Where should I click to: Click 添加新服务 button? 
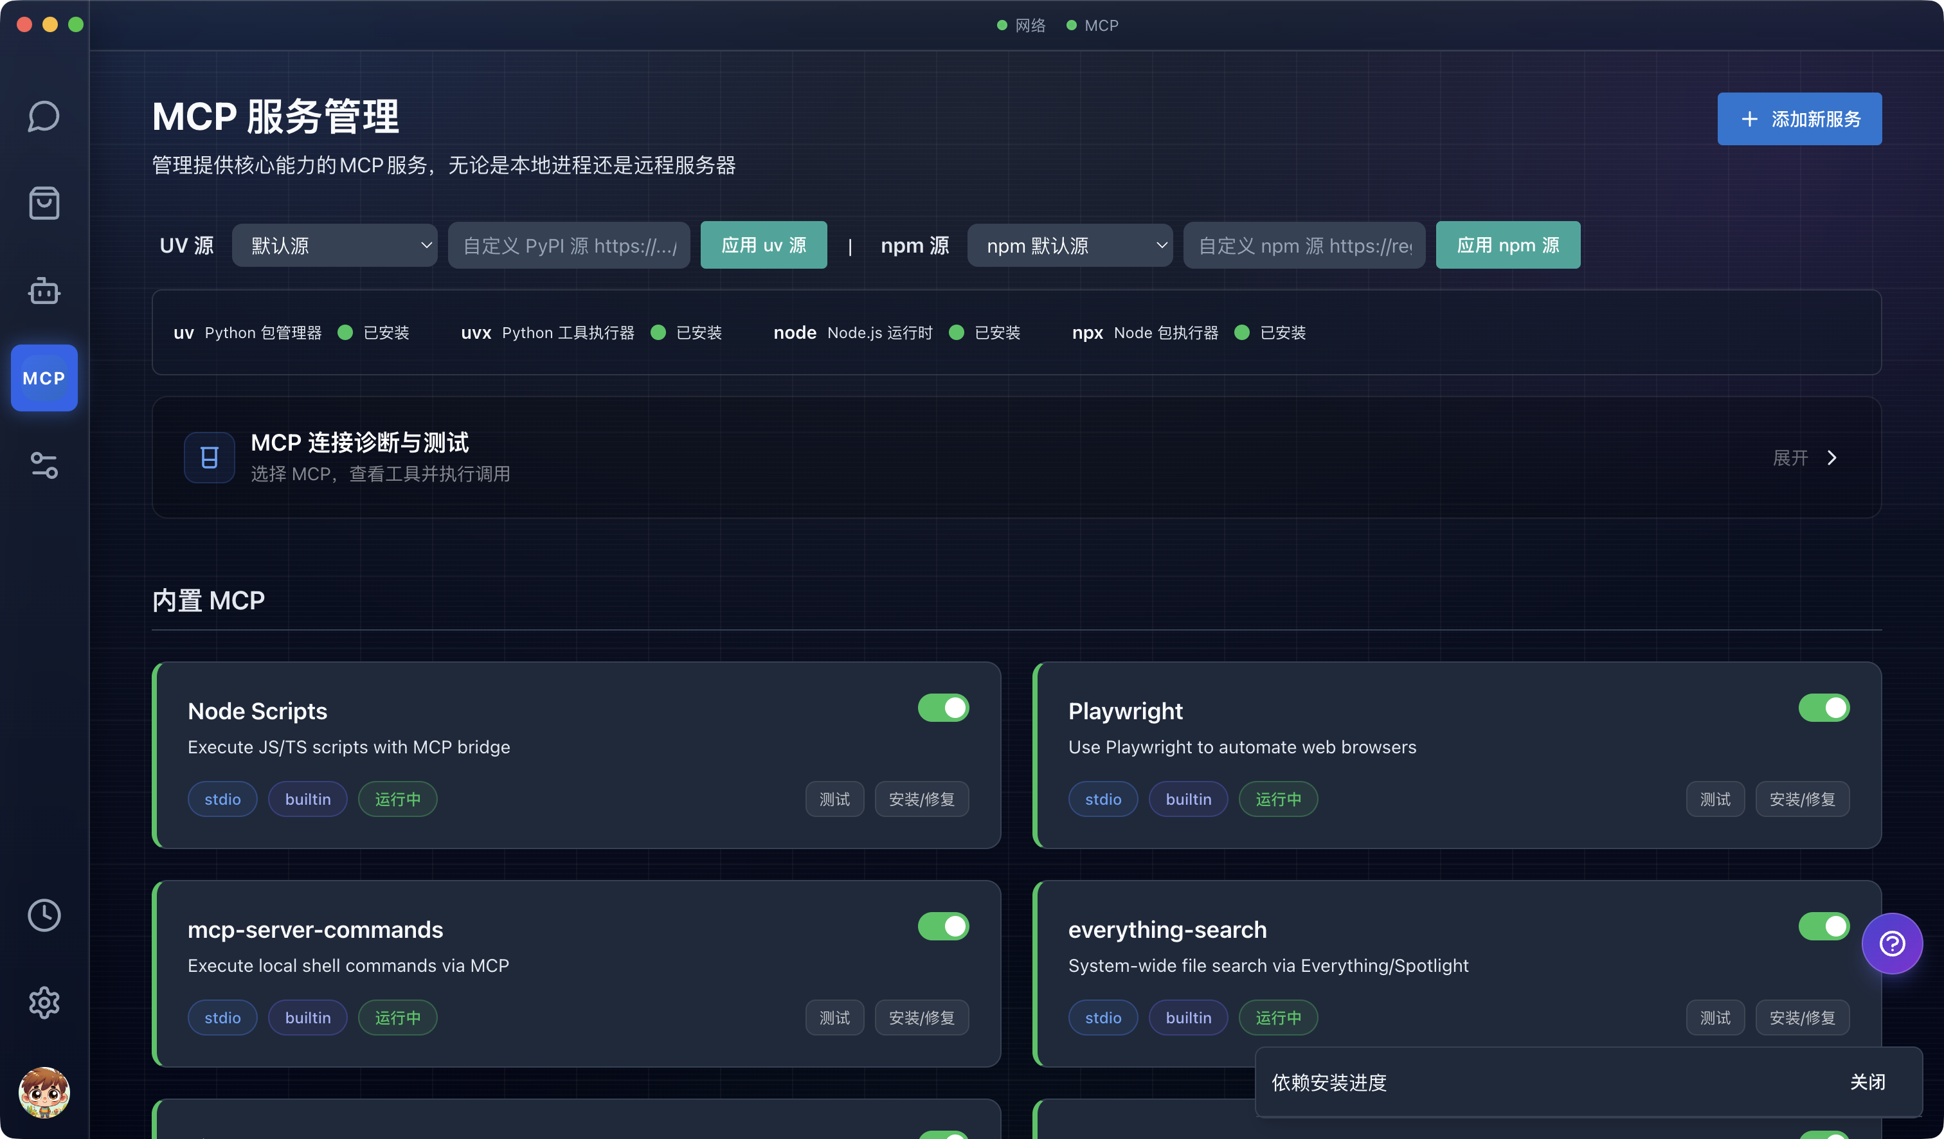coord(1799,119)
